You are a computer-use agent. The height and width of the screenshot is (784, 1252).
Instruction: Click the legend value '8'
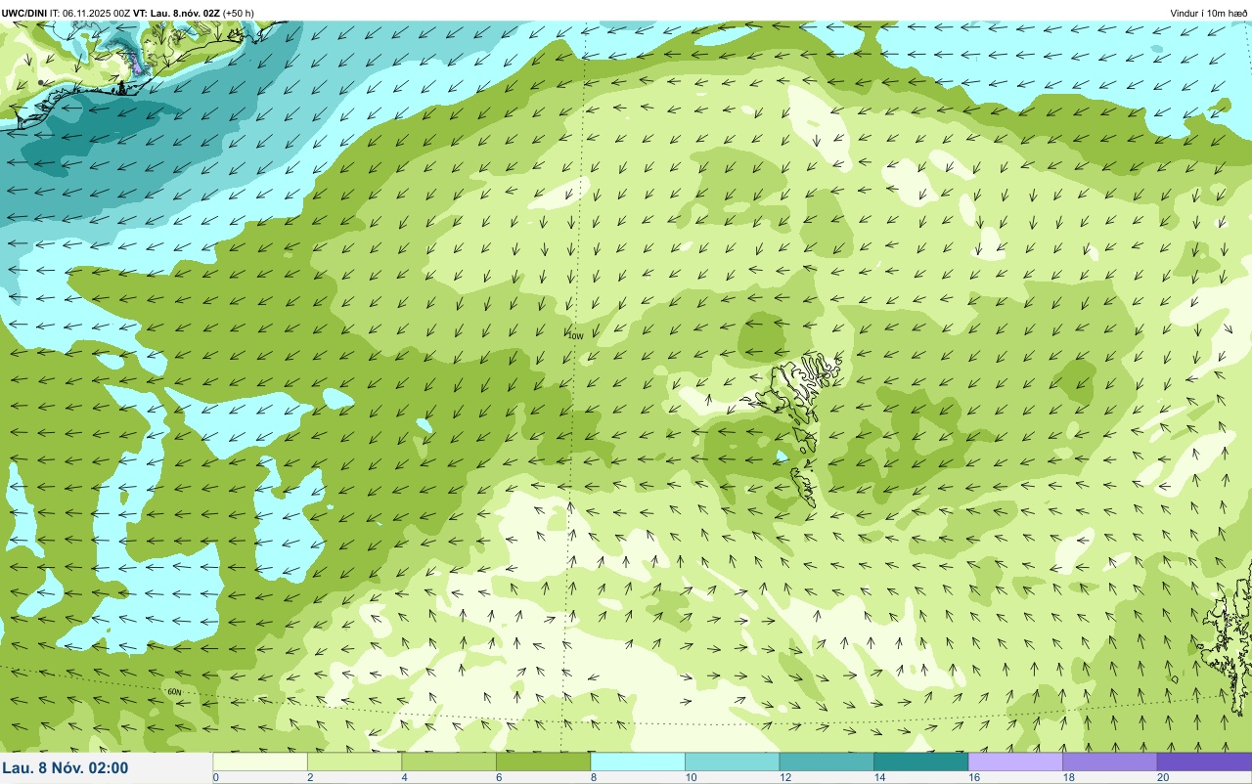pos(593,777)
